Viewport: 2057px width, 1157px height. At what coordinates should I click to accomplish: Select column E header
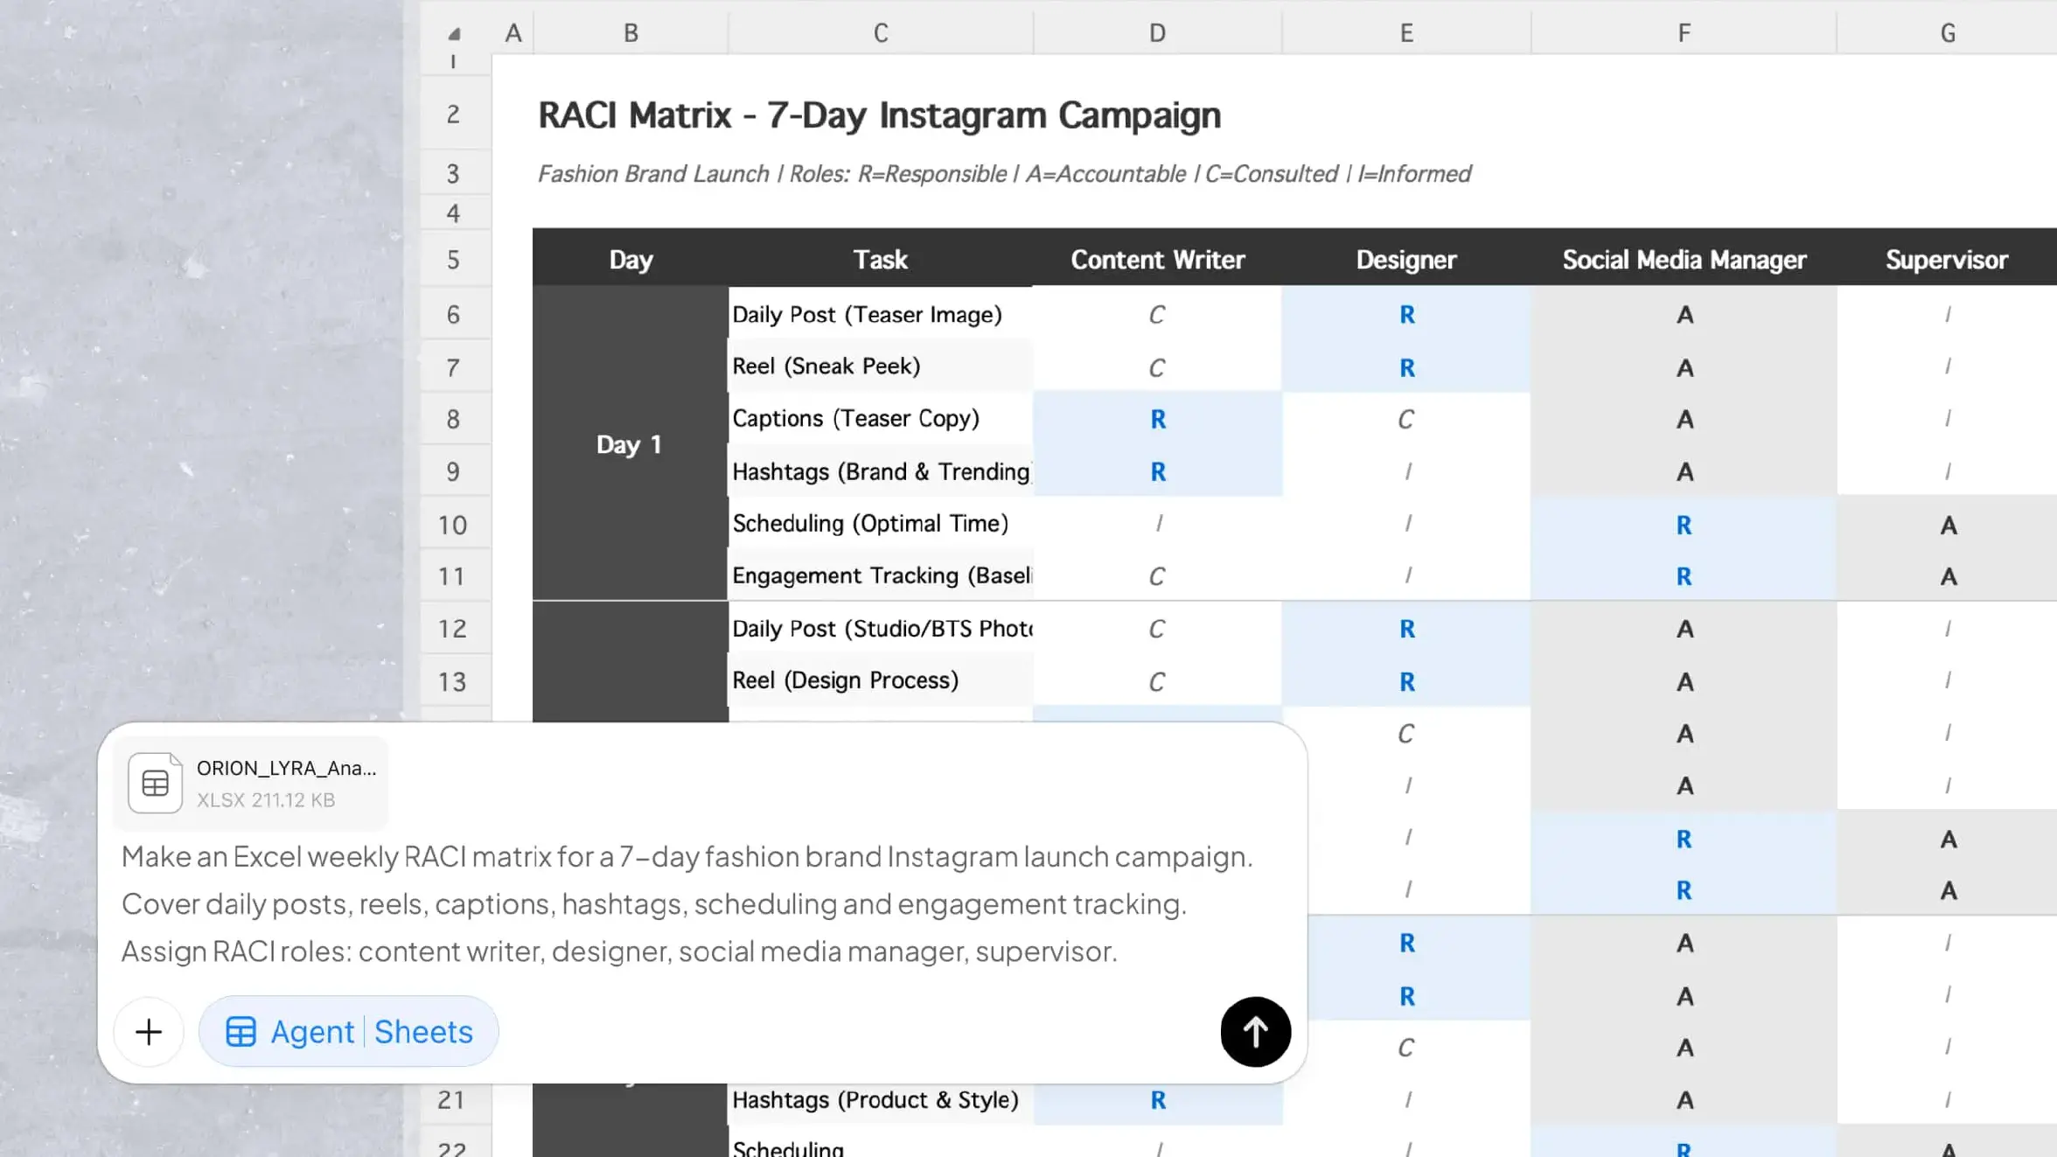1406,32
